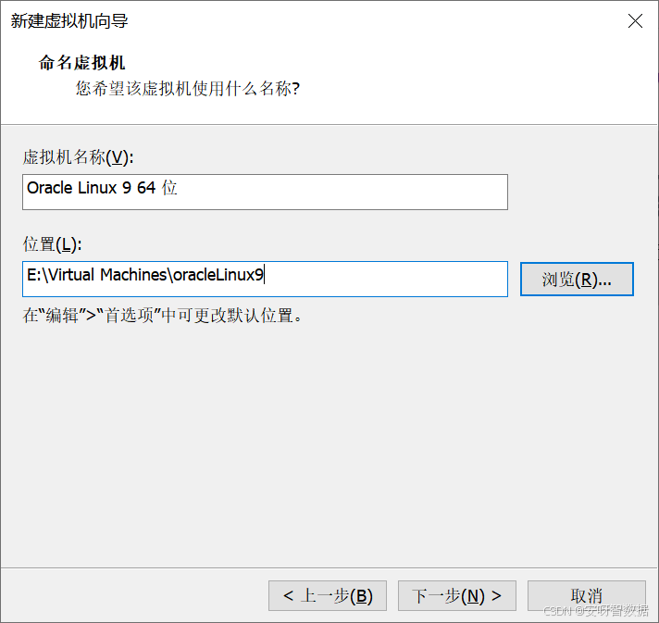Cancel the wizard with 取消 button
The height and width of the screenshot is (623, 659).
tap(586, 595)
